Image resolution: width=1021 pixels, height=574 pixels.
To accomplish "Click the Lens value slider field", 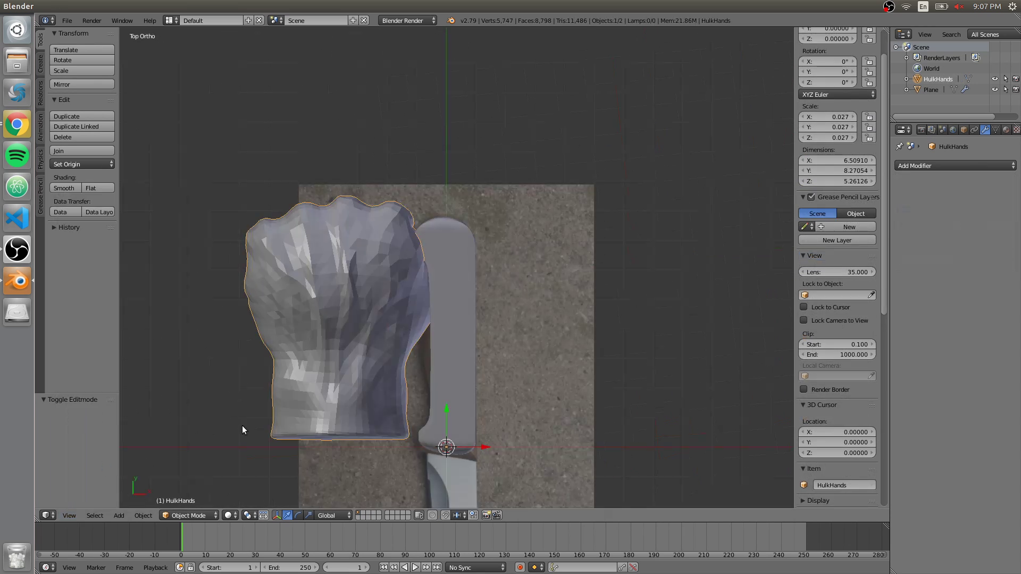I will (x=838, y=272).
